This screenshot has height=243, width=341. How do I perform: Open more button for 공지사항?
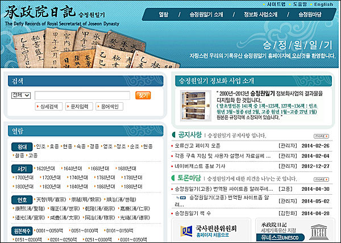tap(321, 136)
